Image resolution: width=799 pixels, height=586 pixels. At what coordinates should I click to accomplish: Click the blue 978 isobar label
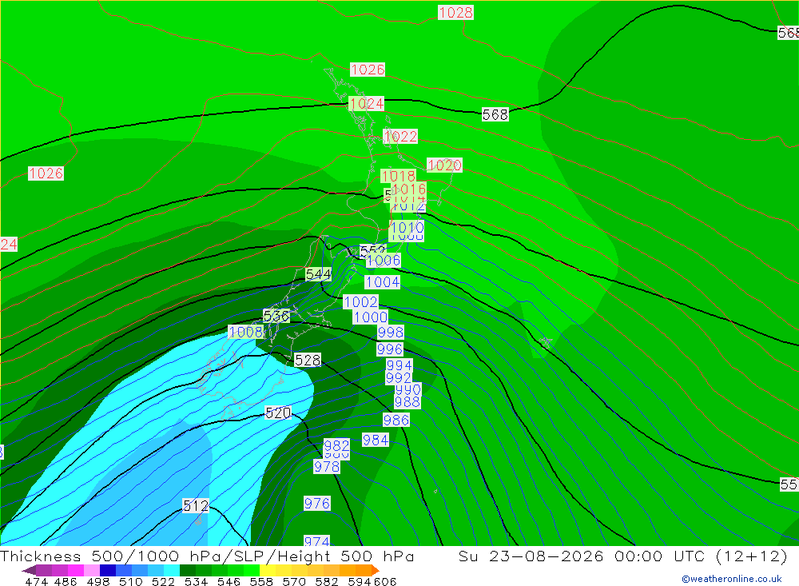[x=327, y=466]
